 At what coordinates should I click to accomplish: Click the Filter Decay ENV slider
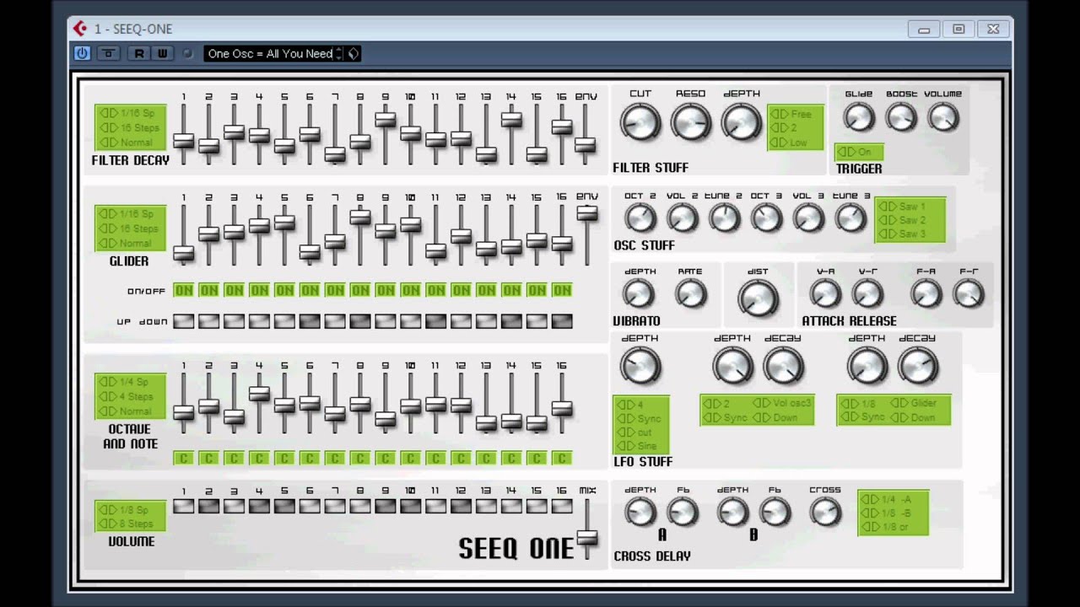tap(586, 144)
